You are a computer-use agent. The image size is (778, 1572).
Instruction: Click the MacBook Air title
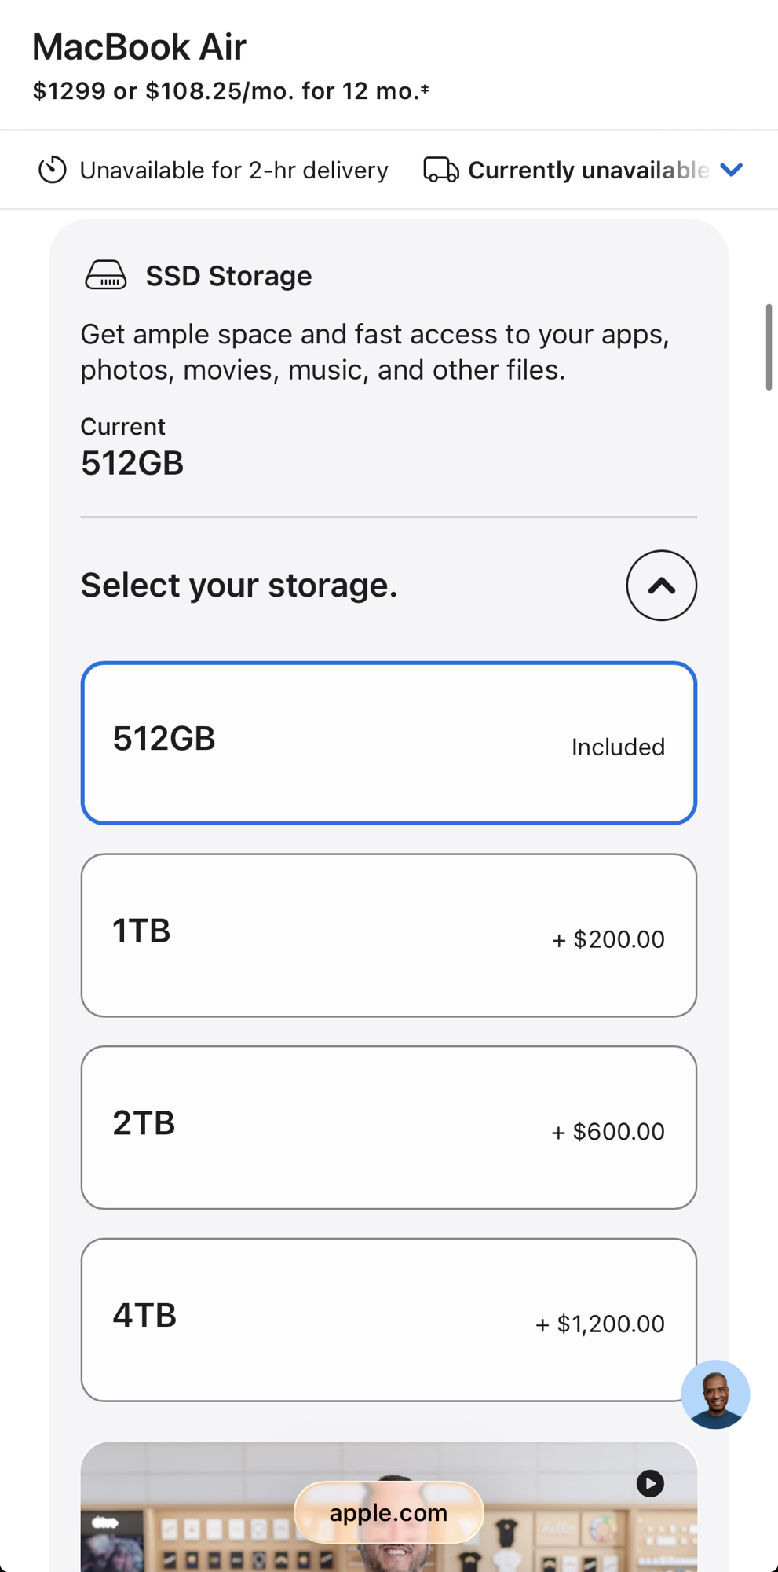[x=139, y=47]
